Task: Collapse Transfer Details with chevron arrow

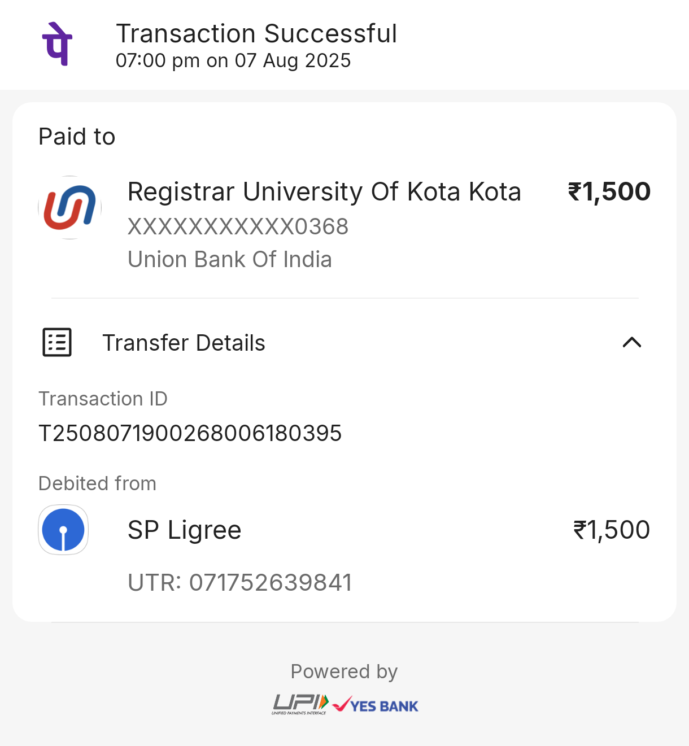Action: tap(631, 342)
